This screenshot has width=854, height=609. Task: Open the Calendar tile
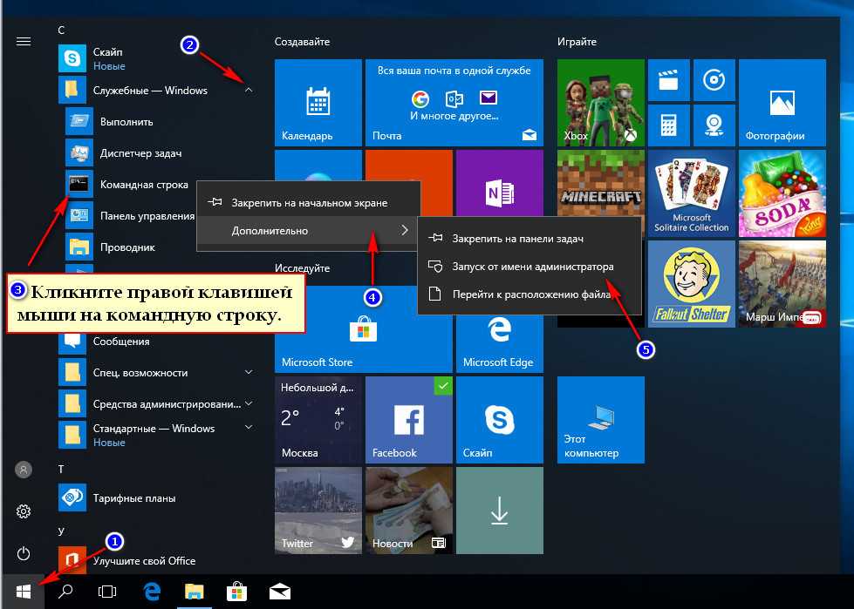tap(317, 103)
